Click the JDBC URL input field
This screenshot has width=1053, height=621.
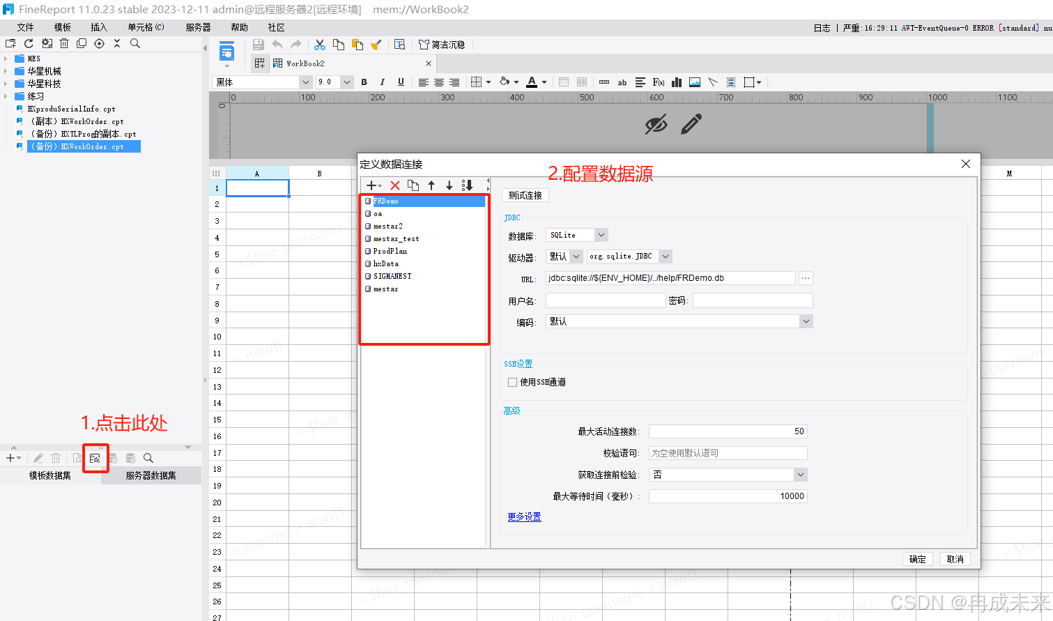(x=670, y=278)
